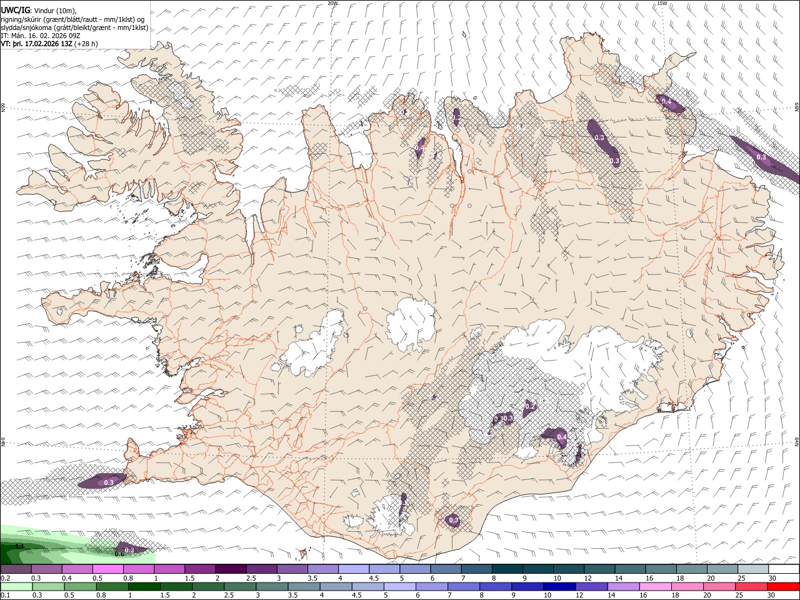This screenshot has height=600, width=800.
Task: Click the 0.4 snow patch near northeast coast
Action: click(669, 103)
